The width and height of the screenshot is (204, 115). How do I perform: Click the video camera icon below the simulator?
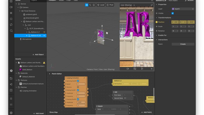tap(128, 69)
